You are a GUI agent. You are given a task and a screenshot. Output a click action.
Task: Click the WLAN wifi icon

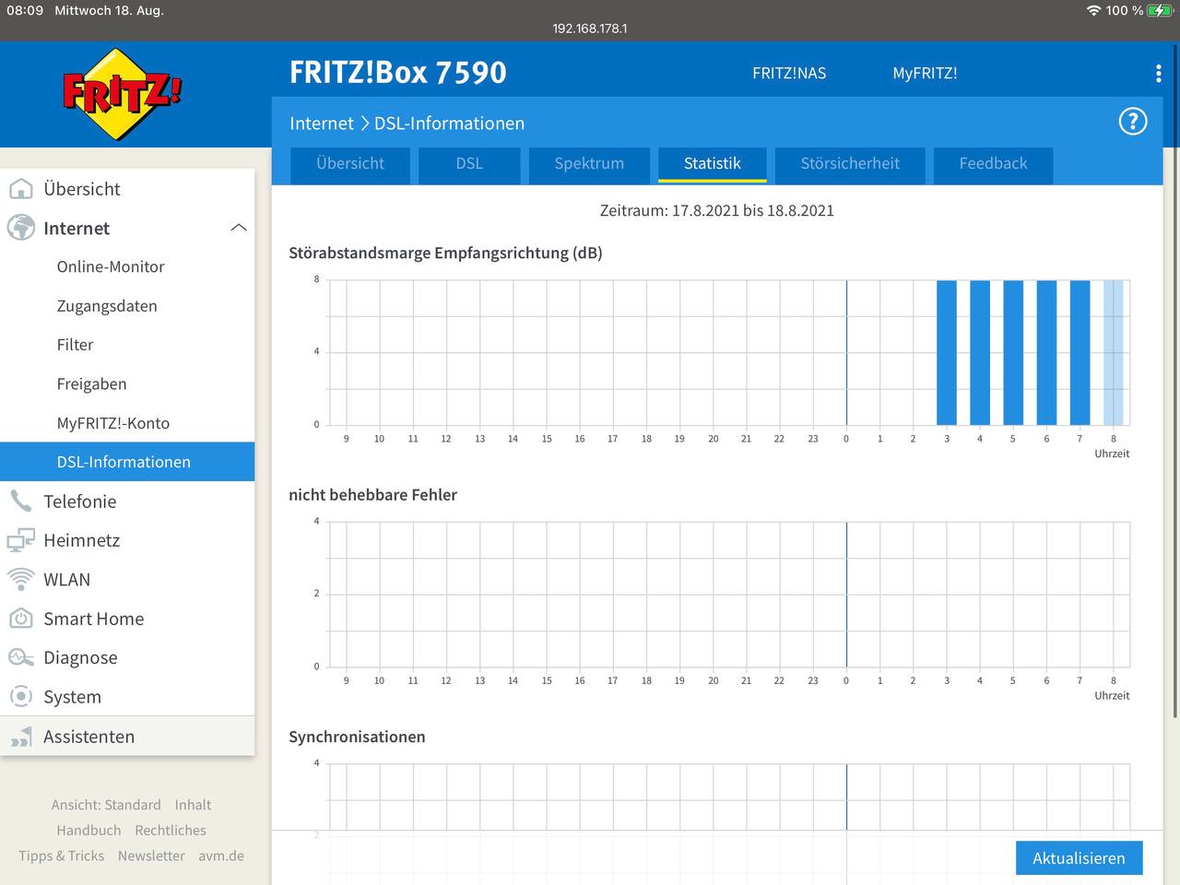click(x=20, y=579)
